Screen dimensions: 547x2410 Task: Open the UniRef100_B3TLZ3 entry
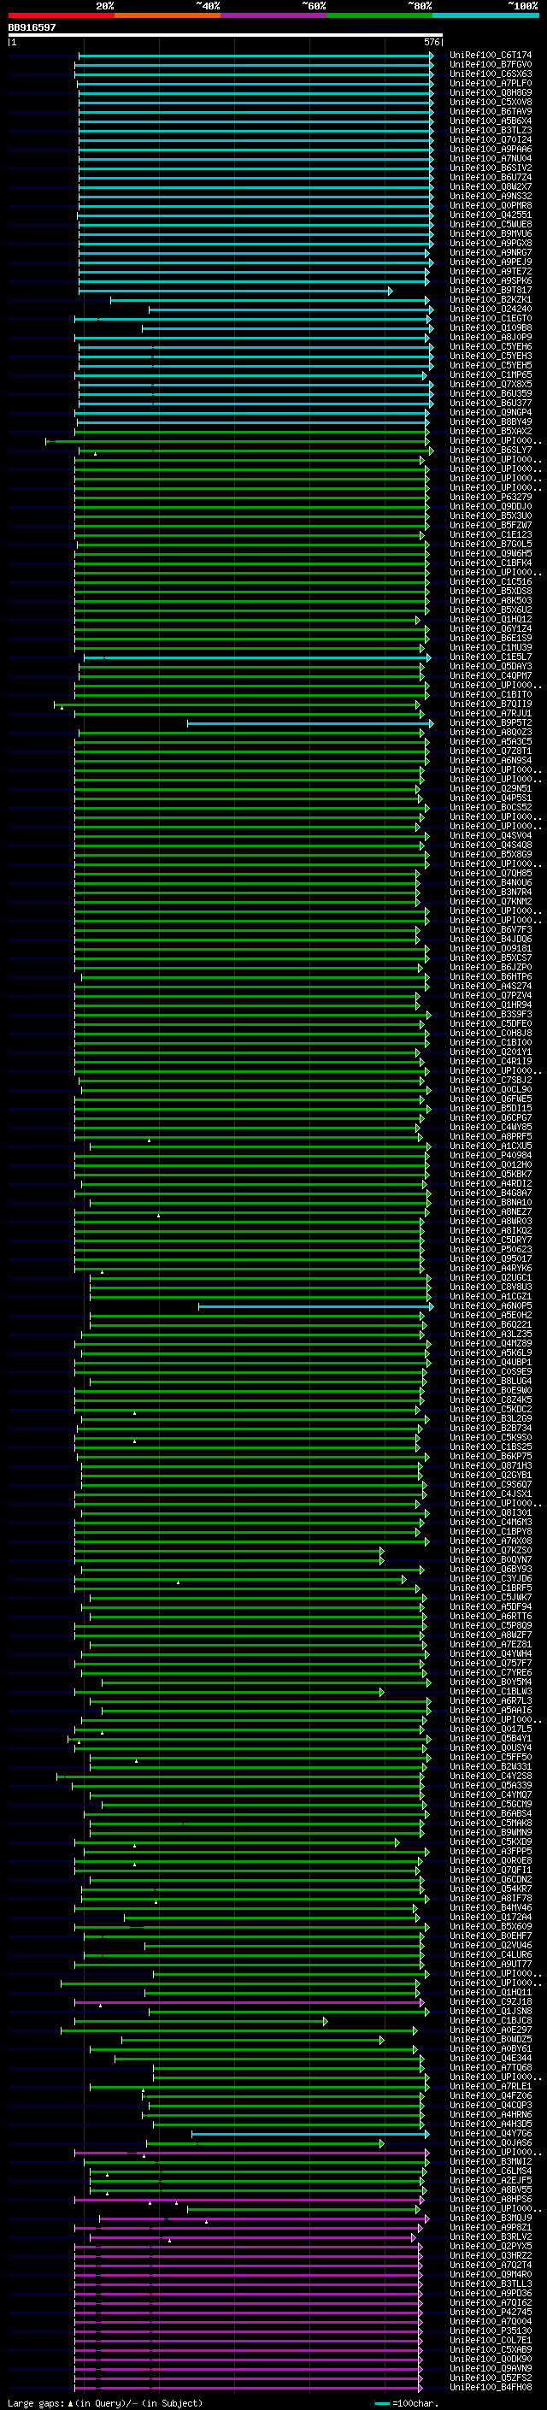pyautogui.click(x=491, y=130)
